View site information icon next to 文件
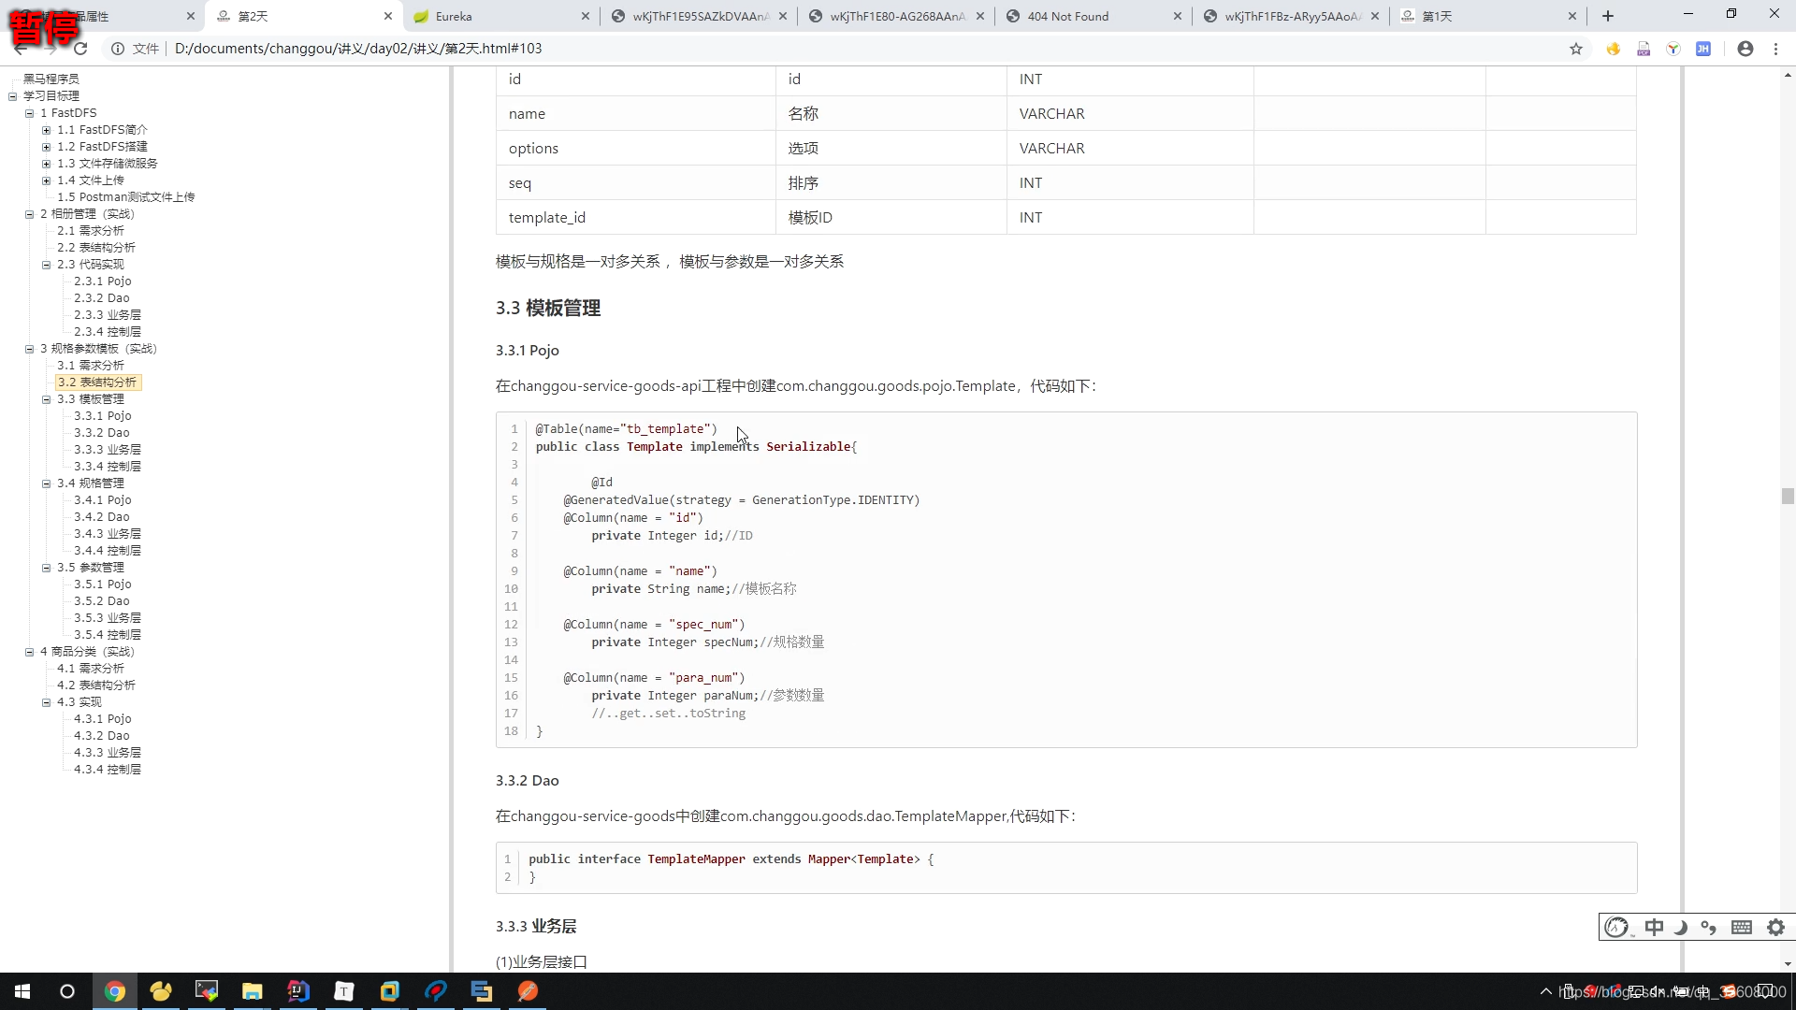The image size is (1796, 1010). point(118,49)
